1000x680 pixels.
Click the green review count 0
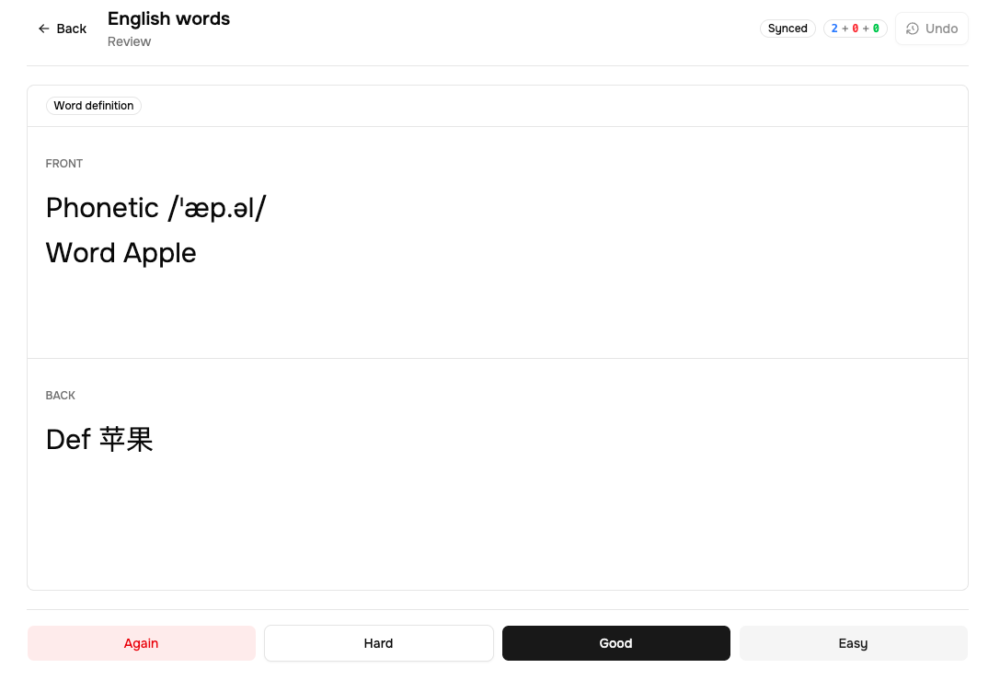876,29
